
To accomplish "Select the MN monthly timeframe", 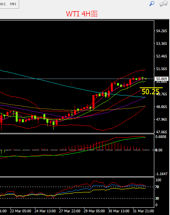I will (13, 4).
